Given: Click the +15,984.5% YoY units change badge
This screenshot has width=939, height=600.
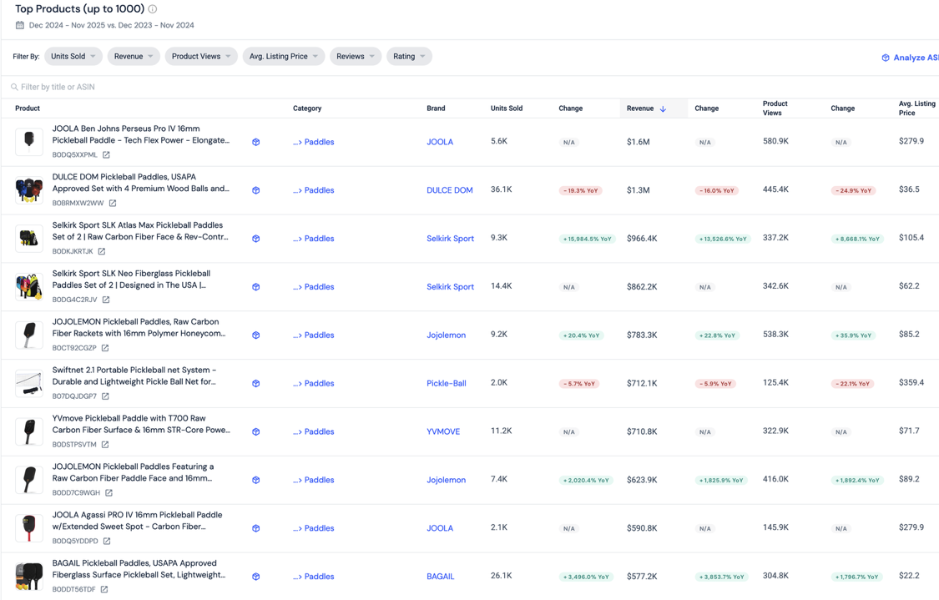Looking at the screenshot, I should coord(587,239).
